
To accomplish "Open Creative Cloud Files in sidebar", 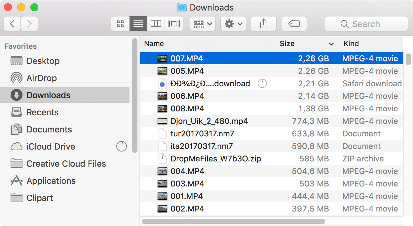I will pos(65,164).
